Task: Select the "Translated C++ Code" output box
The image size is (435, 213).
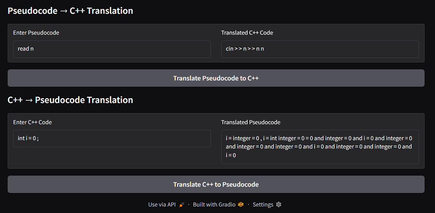Action: tap(320, 49)
